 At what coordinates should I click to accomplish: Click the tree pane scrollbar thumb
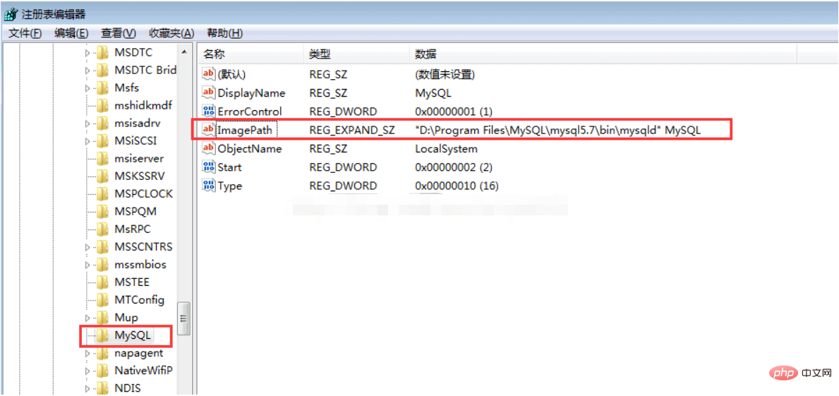[183, 318]
